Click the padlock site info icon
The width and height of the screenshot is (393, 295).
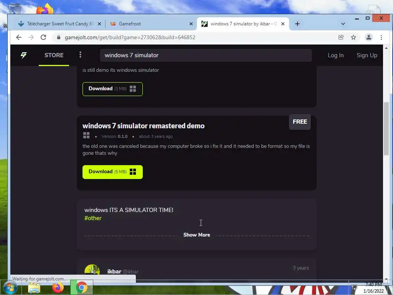59,37
